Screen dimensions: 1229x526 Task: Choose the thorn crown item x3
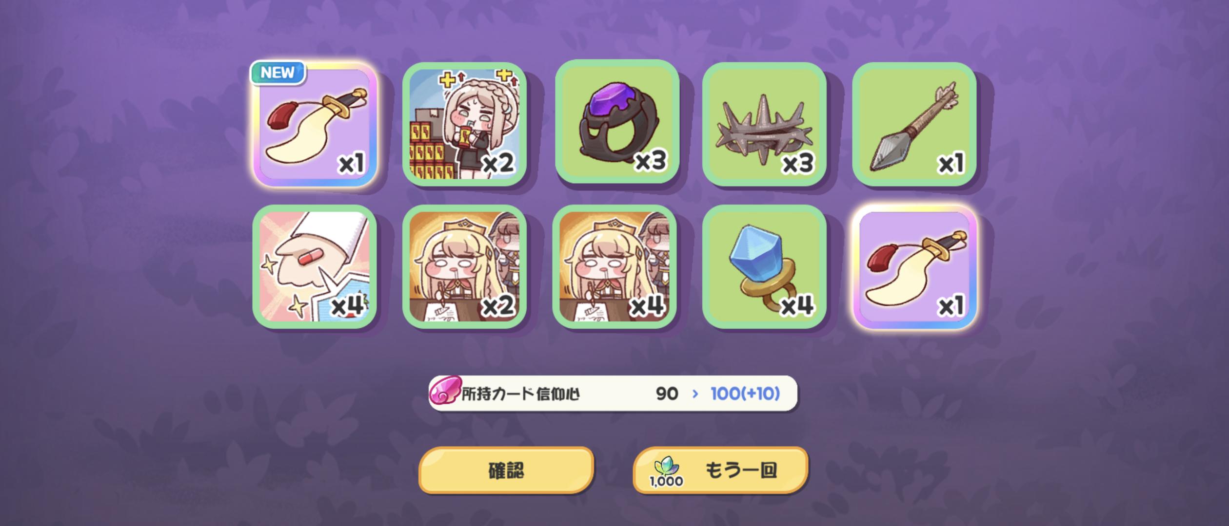click(764, 124)
